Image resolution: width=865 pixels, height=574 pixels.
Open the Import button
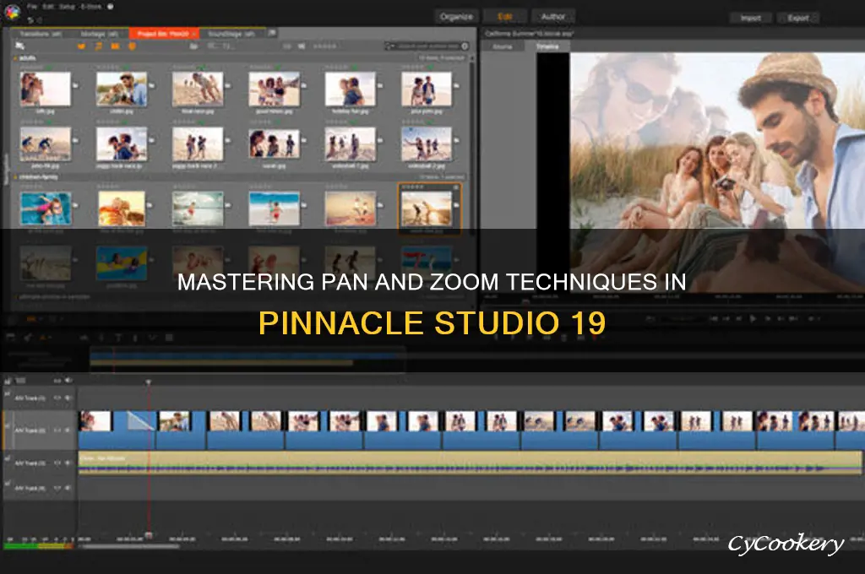click(750, 19)
